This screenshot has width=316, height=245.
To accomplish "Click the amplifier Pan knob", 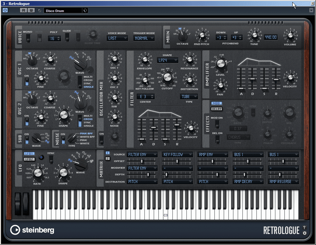I will tap(220, 85).
